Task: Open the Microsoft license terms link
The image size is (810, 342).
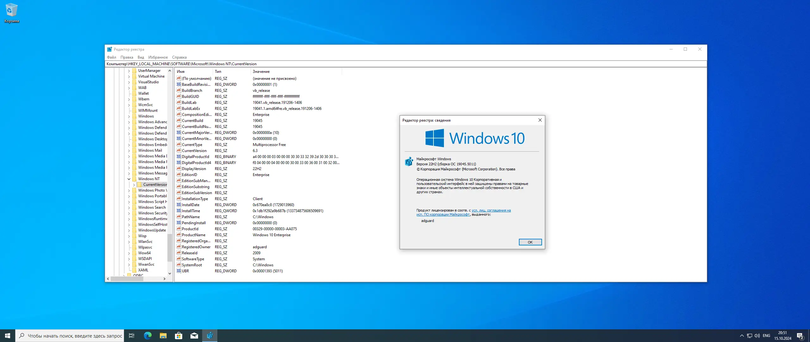Action: [491, 210]
